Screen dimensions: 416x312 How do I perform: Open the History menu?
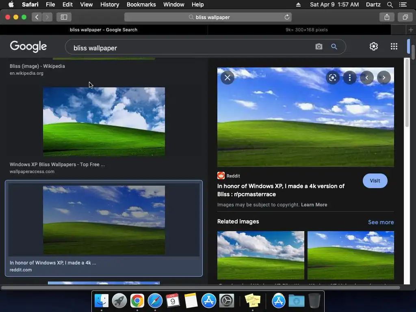tap(110, 4)
